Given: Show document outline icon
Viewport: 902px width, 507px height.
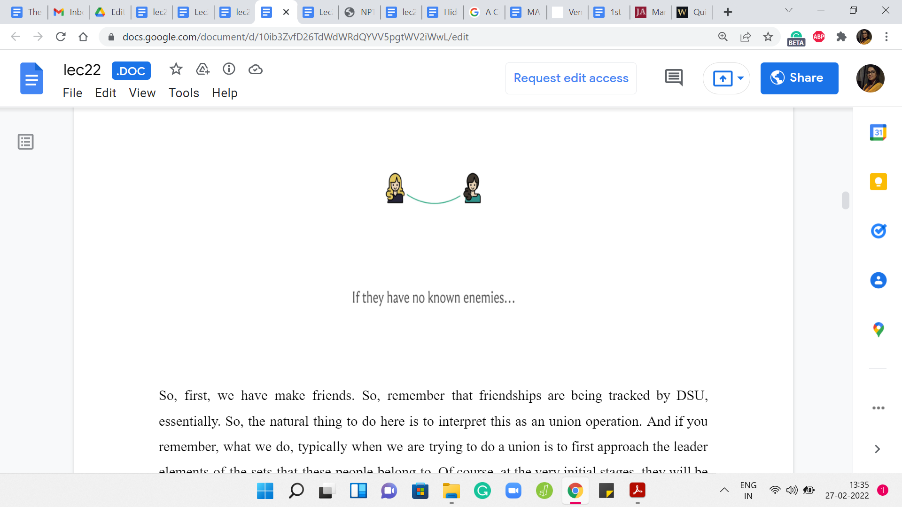Looking at the screenshot, I should coord(26,142).
